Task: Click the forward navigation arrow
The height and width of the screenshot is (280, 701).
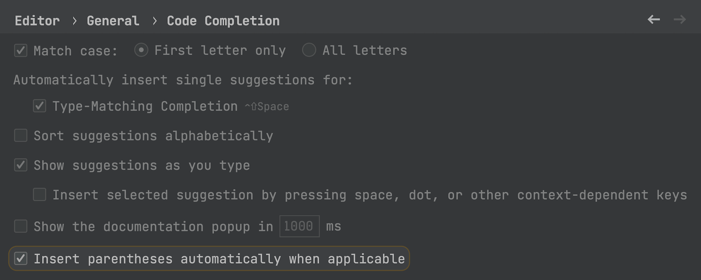Action: (x=680, y=20)
